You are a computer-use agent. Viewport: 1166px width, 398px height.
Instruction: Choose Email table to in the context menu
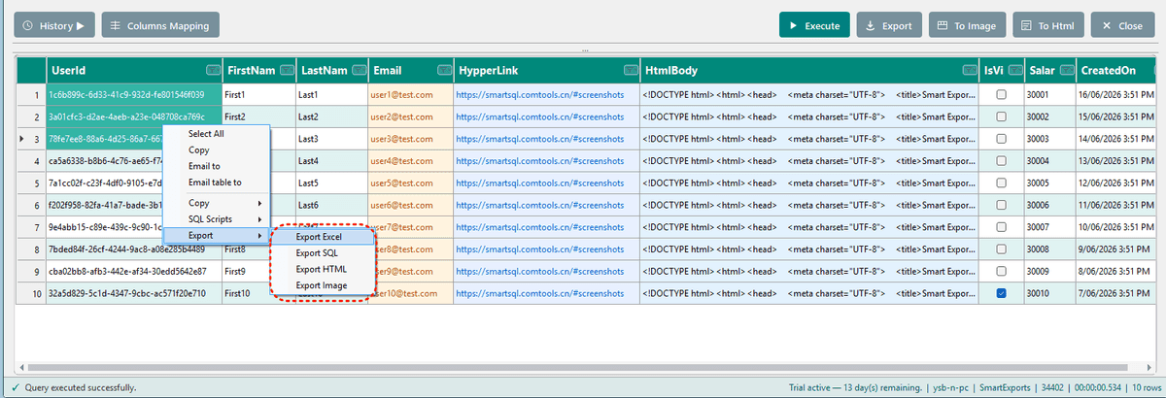(x=216, y=182)
